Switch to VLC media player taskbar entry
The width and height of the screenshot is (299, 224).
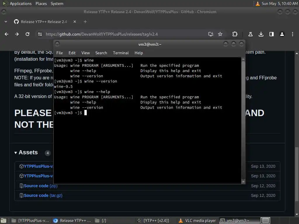pyautogui.click(x=198, y=220)
